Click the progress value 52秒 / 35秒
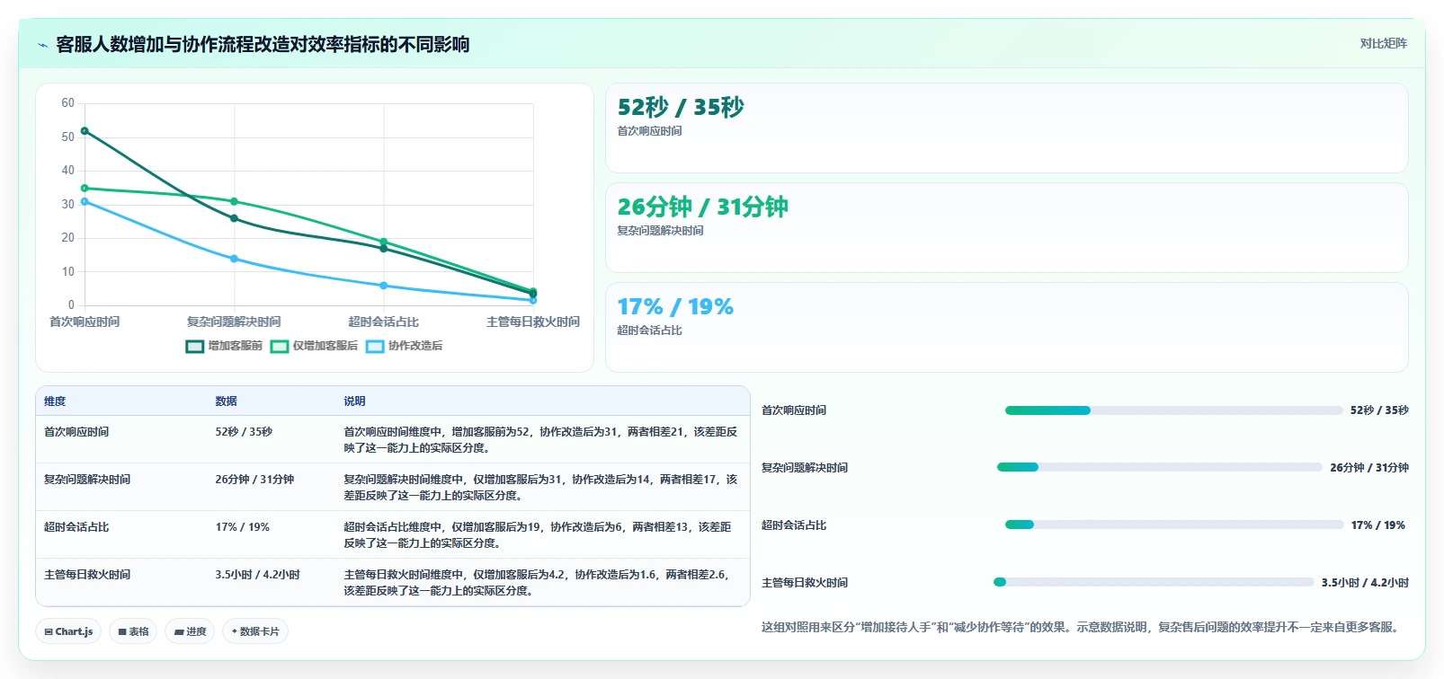This screenshot has width=1444, height=679. point(1379,410)
